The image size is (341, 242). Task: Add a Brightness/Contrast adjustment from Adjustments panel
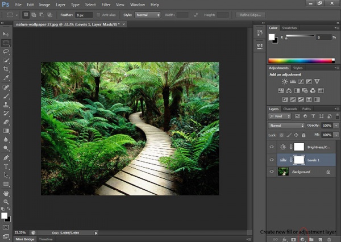coord(284,82)
